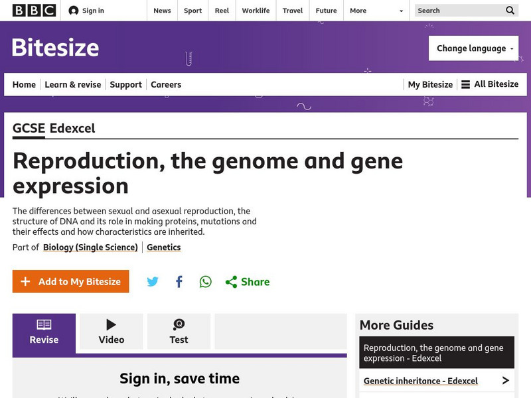The height and width of the screenshot is (398, 531).
Task: Expand the More navigation dropdown
Action: pyautogui.click(x=376, y=11)
